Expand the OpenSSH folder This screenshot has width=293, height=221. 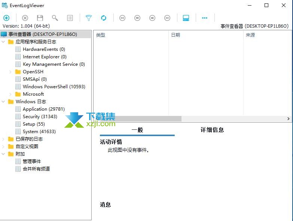(10, 72)
